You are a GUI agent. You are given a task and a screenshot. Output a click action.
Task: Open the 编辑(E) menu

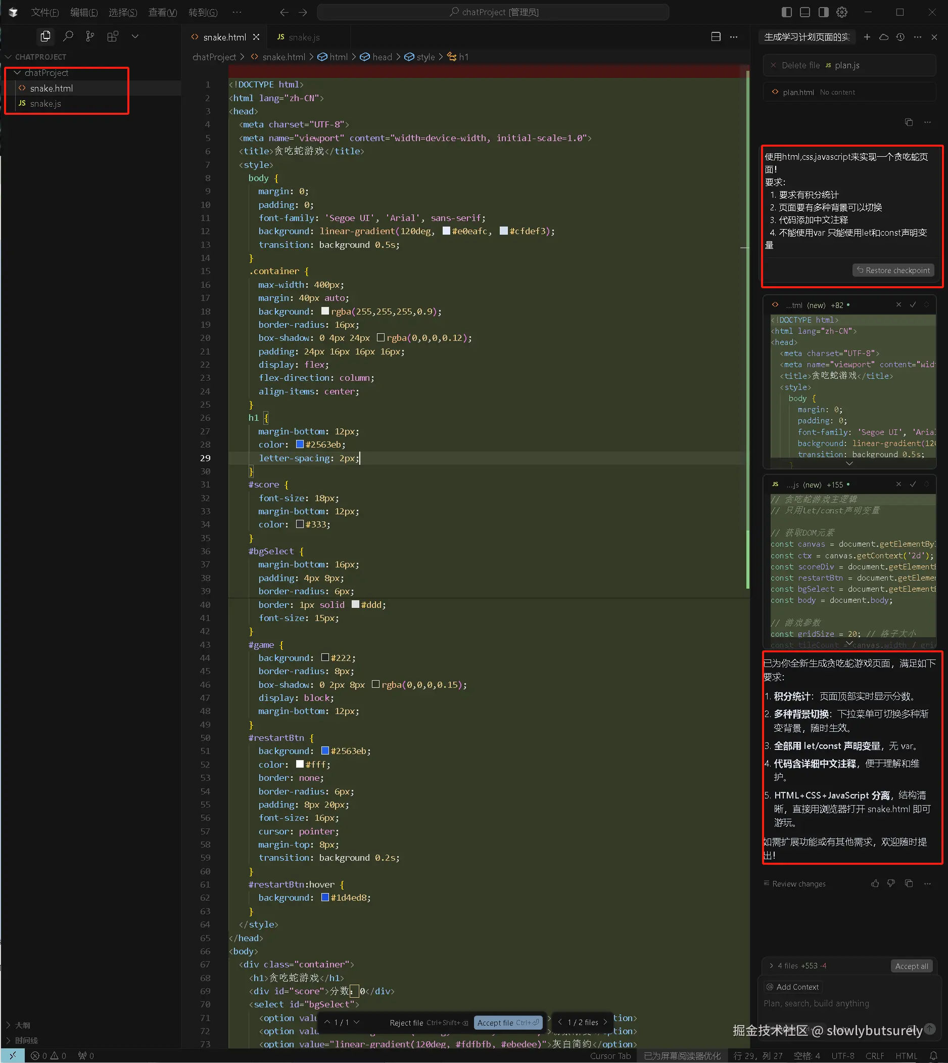tap(84, 12)
